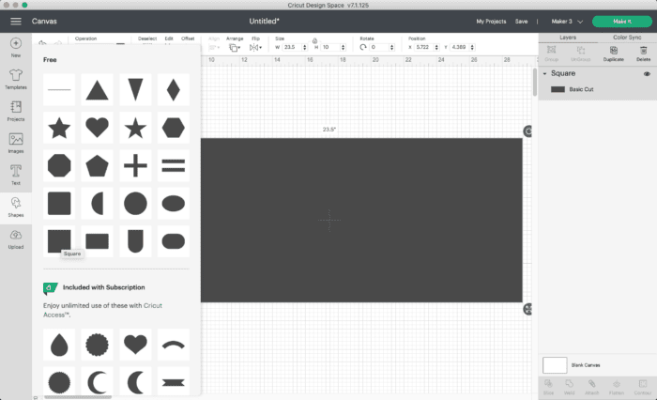Switch to the Color Sync tab
This screenshot has width=657, height=400.
point(627,38)
